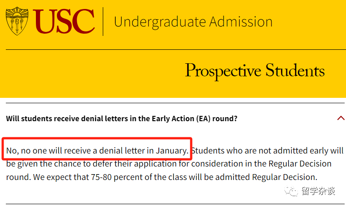This screenshot has height=206, width=346.
Task: Click the vertical divider beside USC logo
Action: pyautogui.click(x=103, y=22)
